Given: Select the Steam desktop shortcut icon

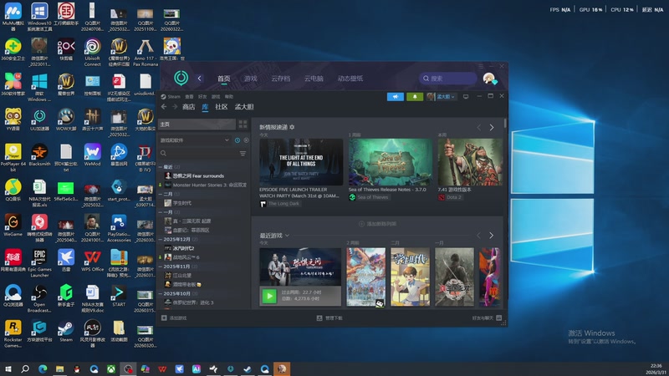Looking at the screenshot, I should pos(66,331).
